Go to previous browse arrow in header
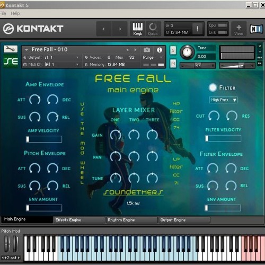This screenshot has height=265, width=265. pyautogui.click(x=104, y=29)
